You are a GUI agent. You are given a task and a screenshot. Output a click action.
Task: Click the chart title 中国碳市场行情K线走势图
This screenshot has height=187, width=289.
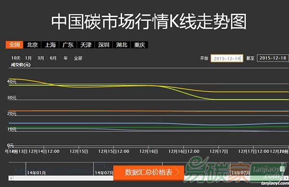pos(149,22)
